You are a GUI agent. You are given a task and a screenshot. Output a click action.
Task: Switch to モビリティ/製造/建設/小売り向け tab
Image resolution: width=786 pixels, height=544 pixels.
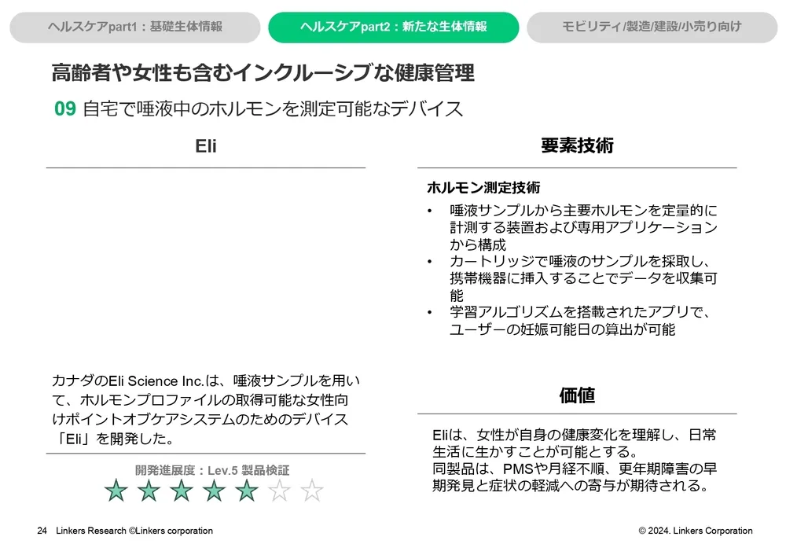click(652, 27)
